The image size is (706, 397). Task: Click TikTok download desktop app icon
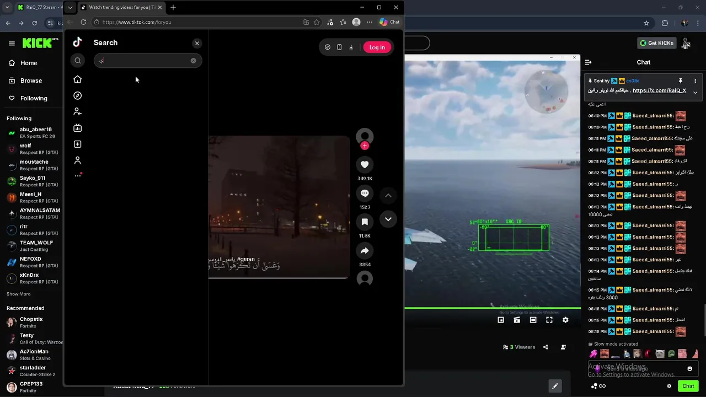point(351,47)
